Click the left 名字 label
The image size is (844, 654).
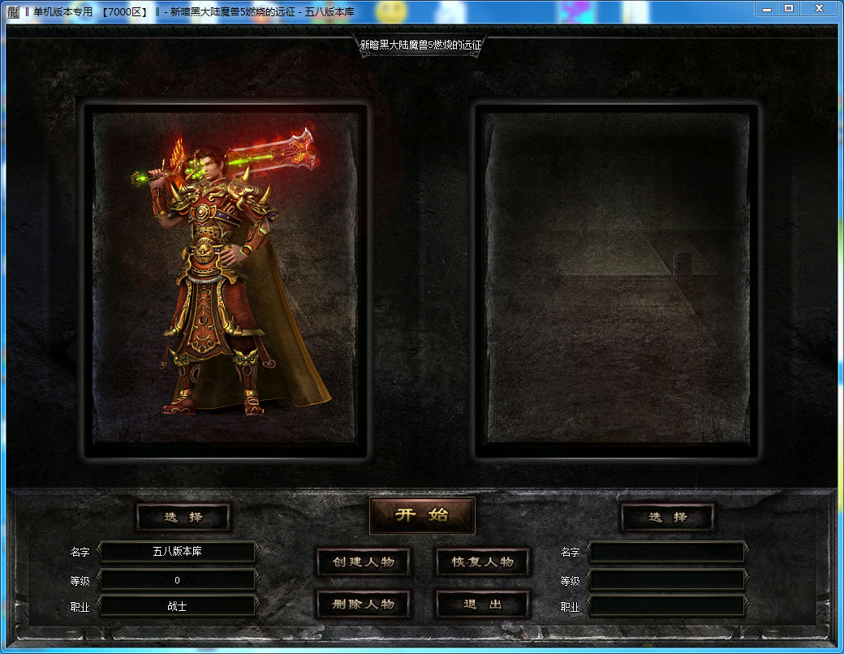point(80,553)
